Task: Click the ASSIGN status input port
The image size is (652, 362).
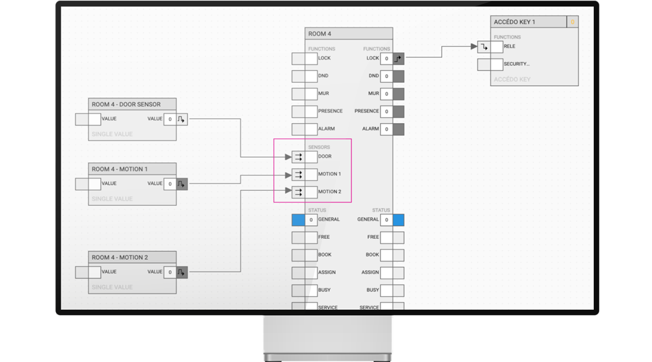Action: [298, 273]
